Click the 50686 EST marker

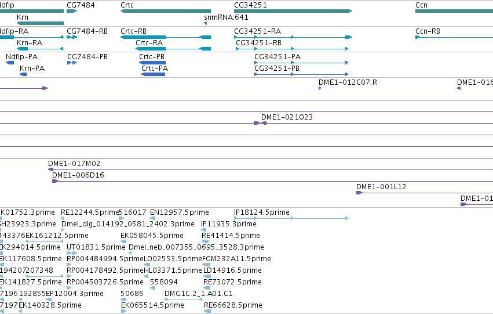pos(123,299)
